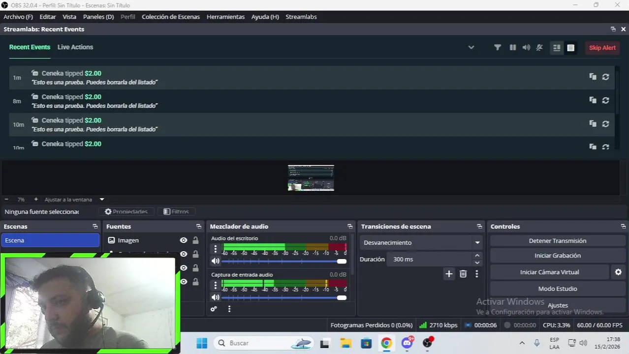The height and width of the screenshot is (354, 629).
Task: Float the Streamlabs Recent Events dock
Action: tap(613, 29)
